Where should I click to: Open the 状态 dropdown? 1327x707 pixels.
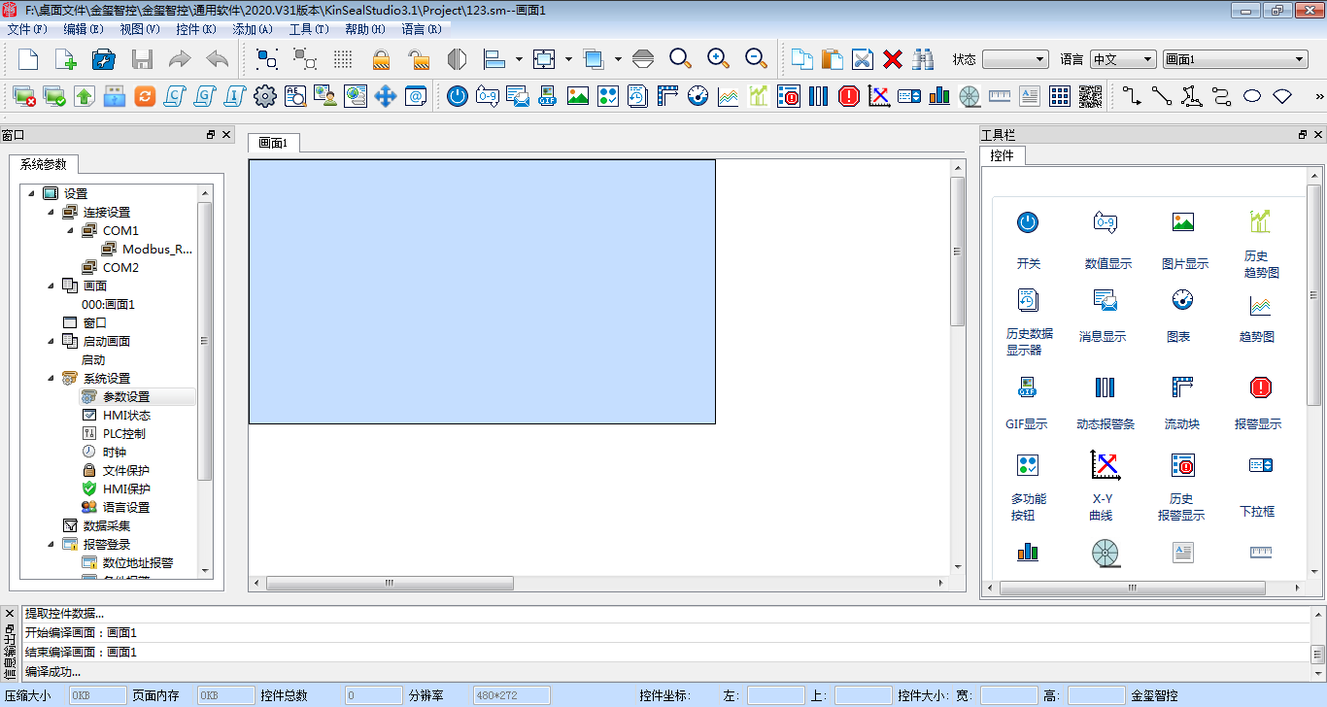coord(1015,59)
